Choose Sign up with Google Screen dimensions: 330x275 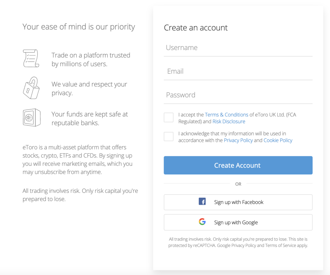(238, 222)
